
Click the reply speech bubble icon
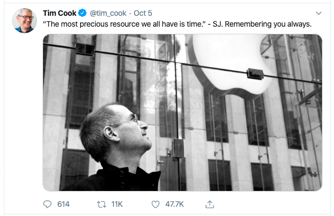47,204
